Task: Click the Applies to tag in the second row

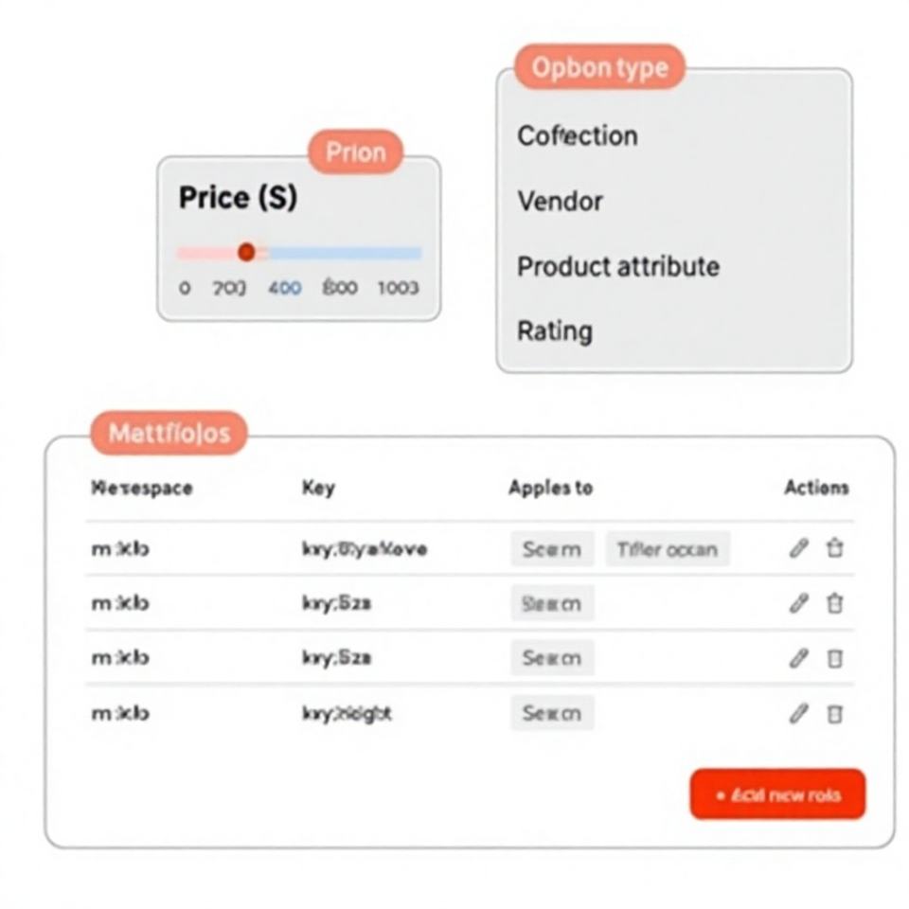Action: (x=552, y=603)
